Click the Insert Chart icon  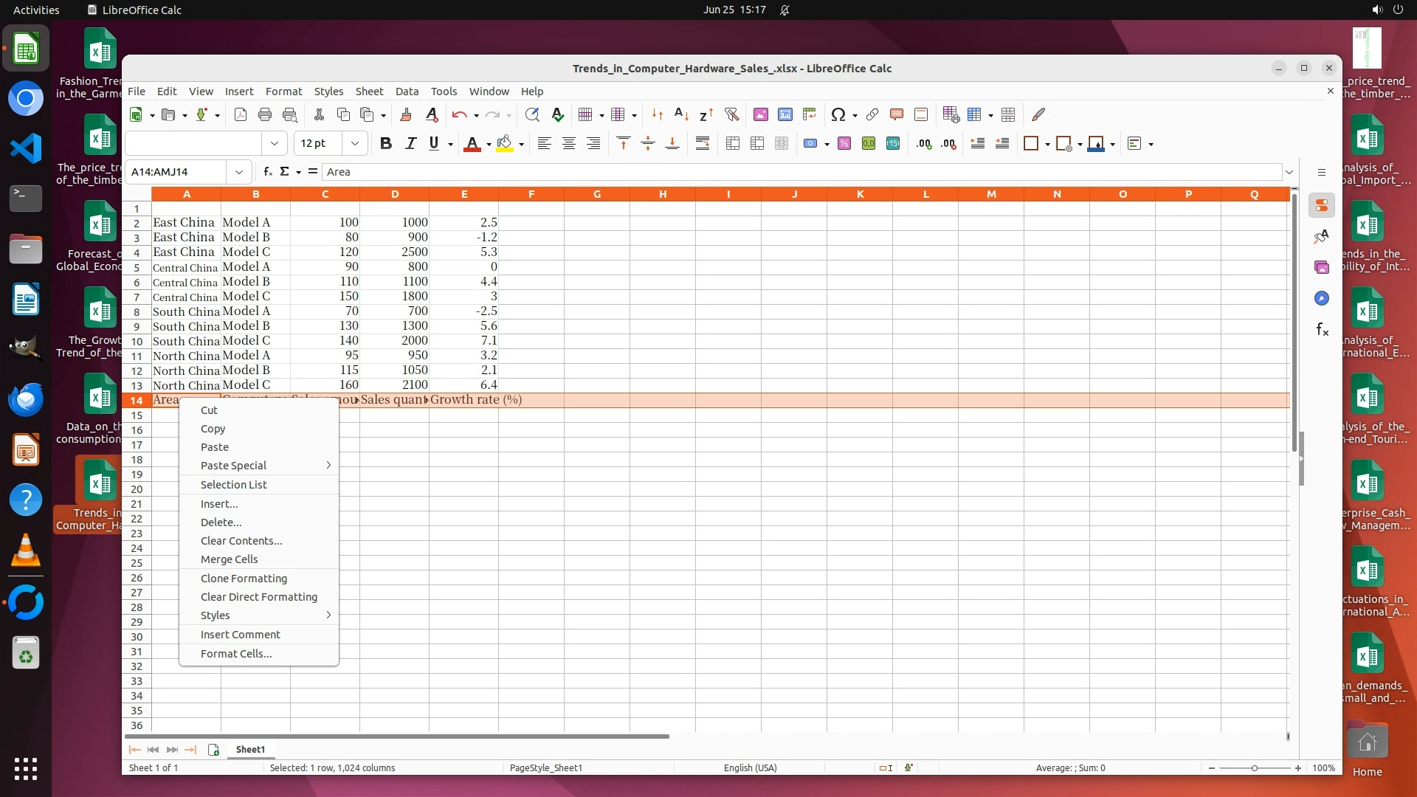click(785, 114)
